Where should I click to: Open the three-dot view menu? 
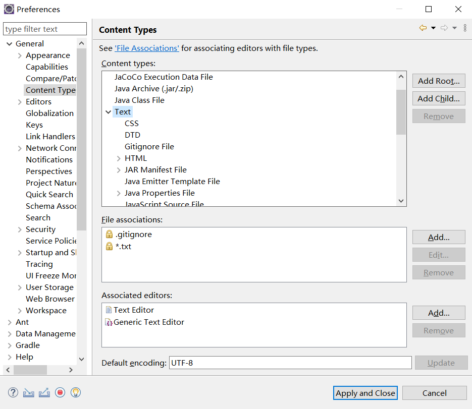(x=465, y=28)
